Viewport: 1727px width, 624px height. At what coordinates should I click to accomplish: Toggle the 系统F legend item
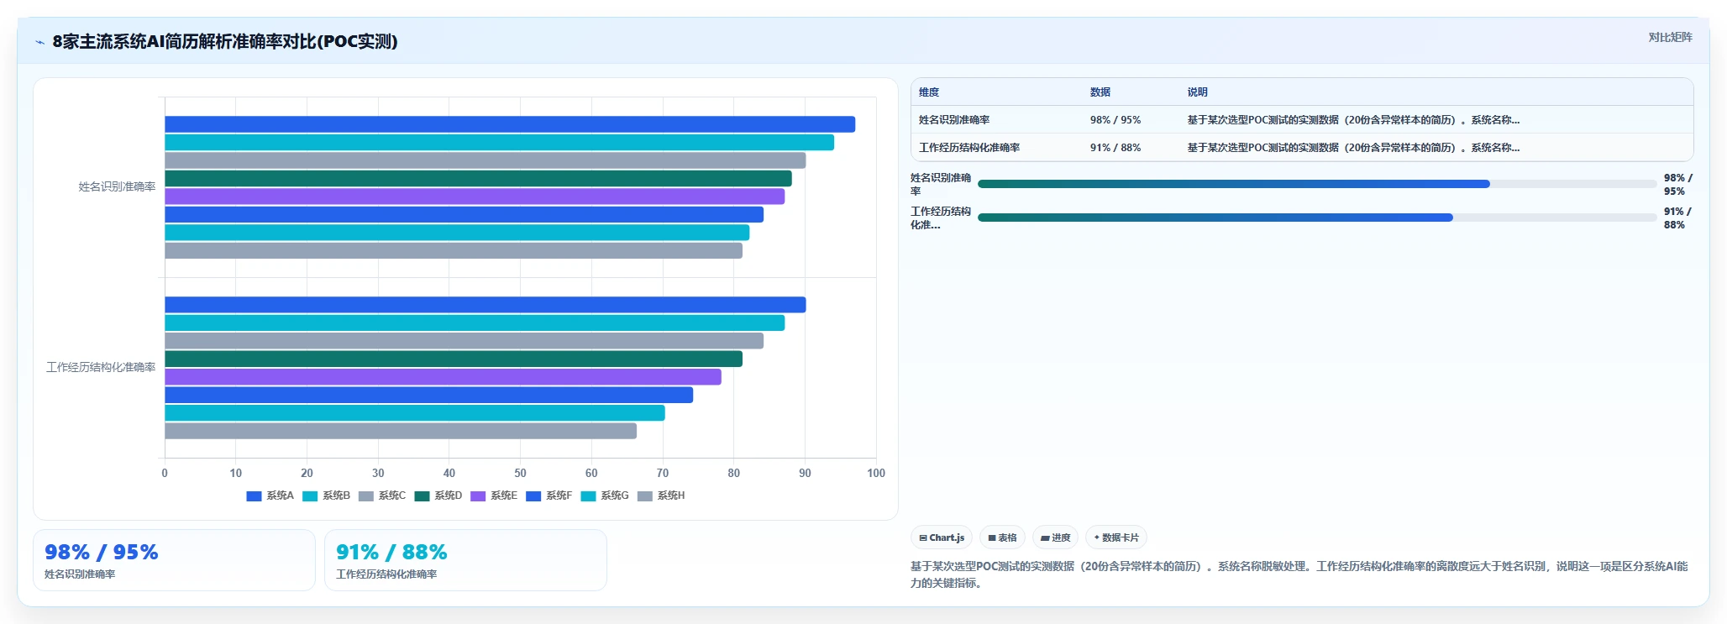(549, 496)
